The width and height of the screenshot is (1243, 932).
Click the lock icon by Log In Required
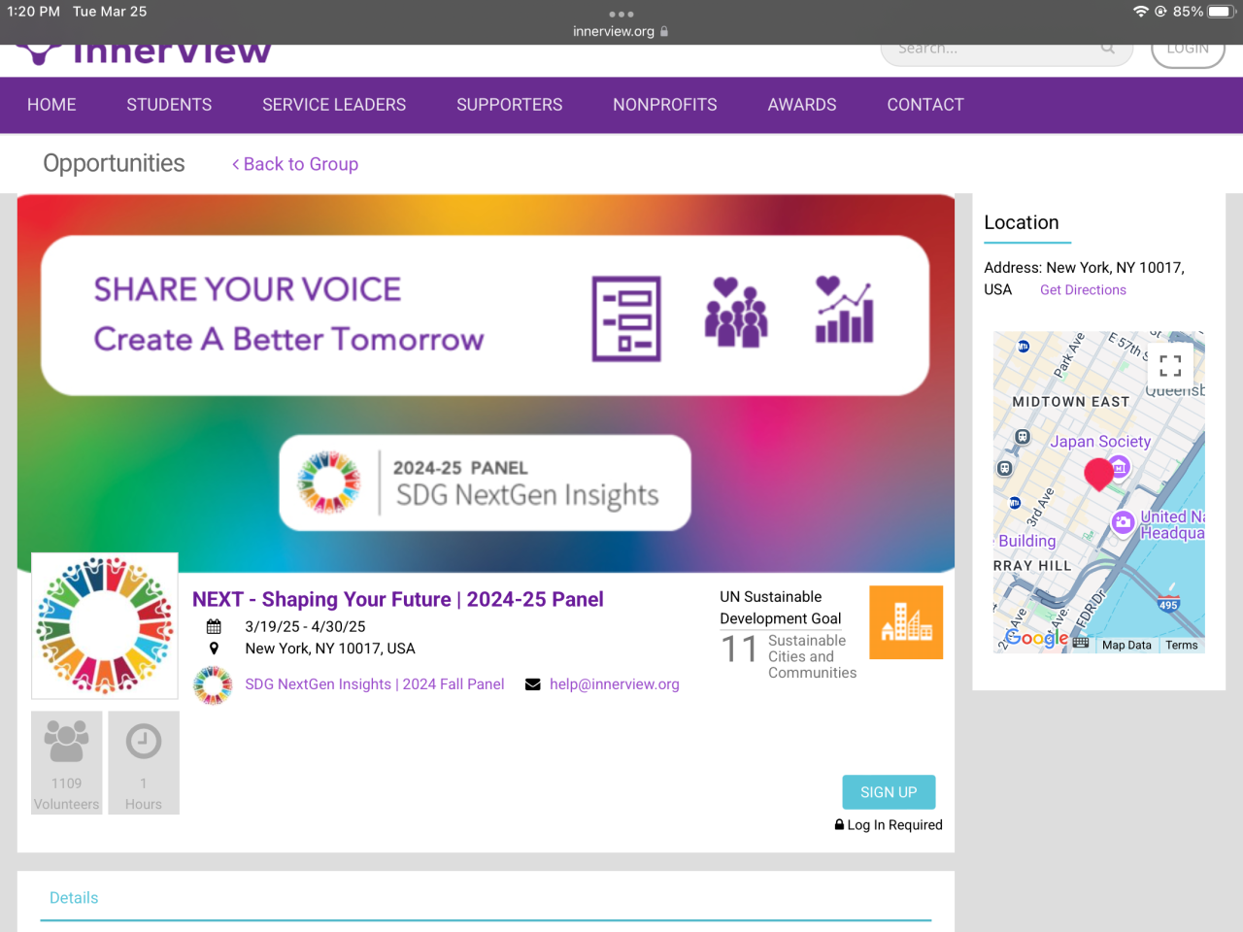click(839, 824)
